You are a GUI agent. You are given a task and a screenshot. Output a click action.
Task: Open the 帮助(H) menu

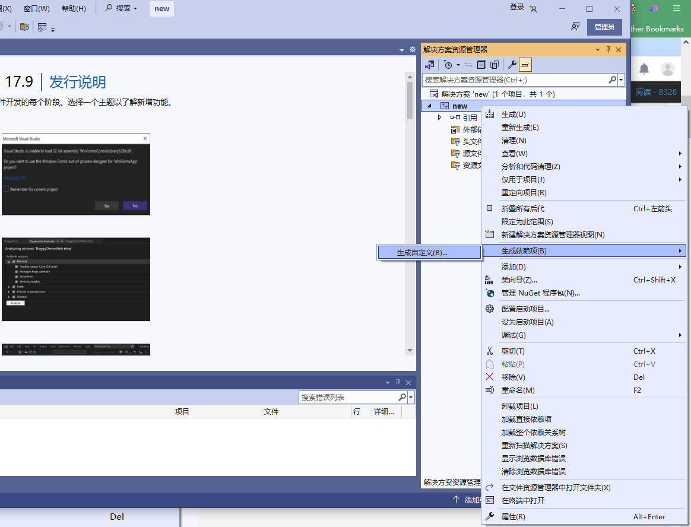[x=74, y=8]
